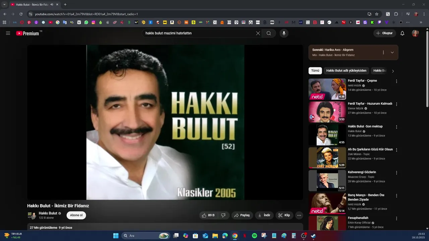429x241 pixels.
Task: Open options for Barış Manço video
Action: point(396,195)
